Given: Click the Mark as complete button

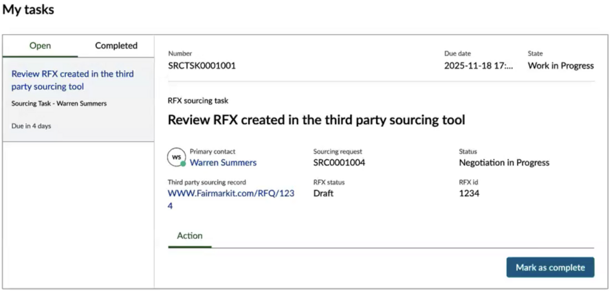Looking at the screenshot, I should 550,268.
